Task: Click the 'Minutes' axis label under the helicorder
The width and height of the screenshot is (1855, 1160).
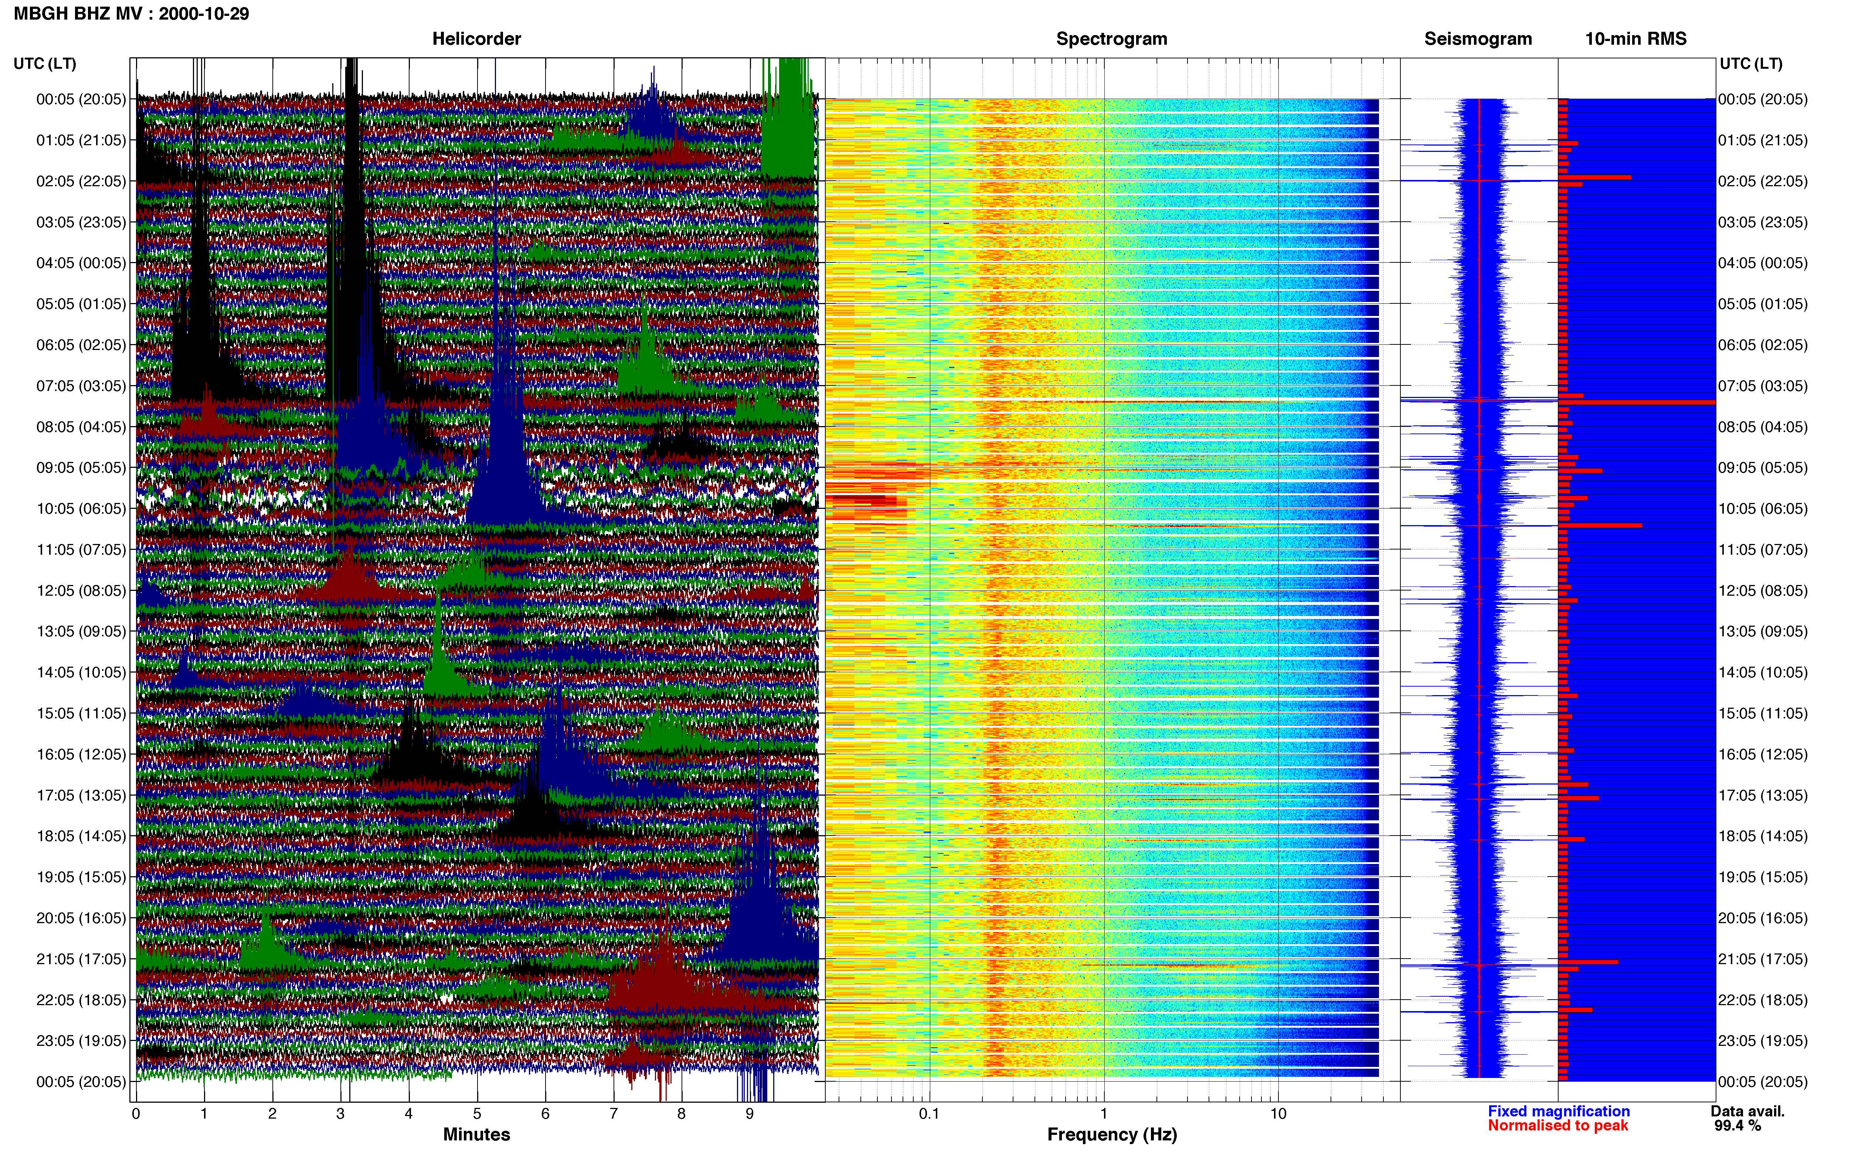Action: (476, 1134)
